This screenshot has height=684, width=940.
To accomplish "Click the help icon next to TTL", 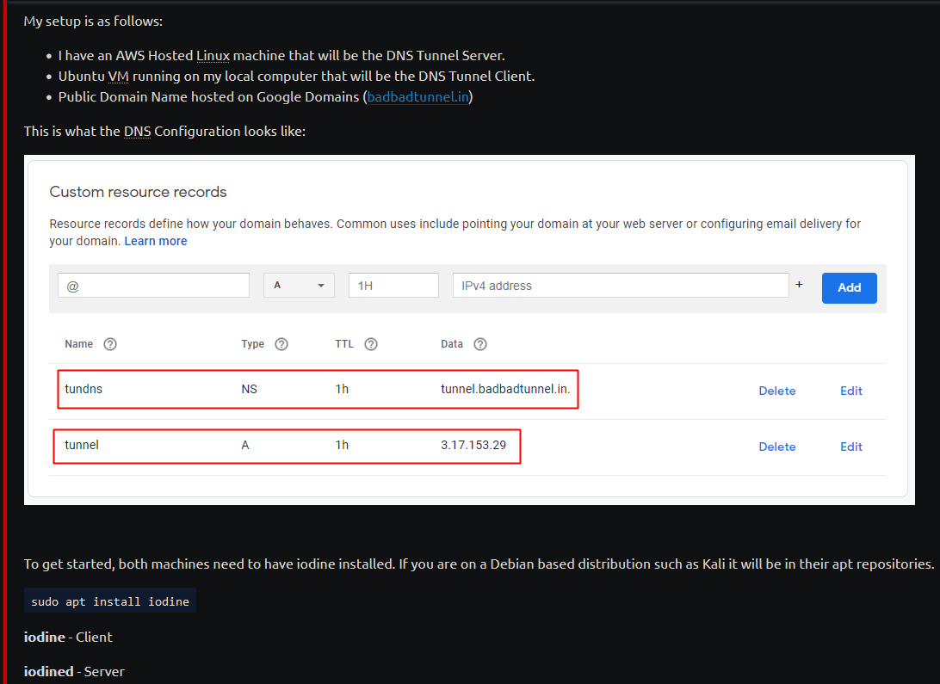I will [x=371, y=344].
